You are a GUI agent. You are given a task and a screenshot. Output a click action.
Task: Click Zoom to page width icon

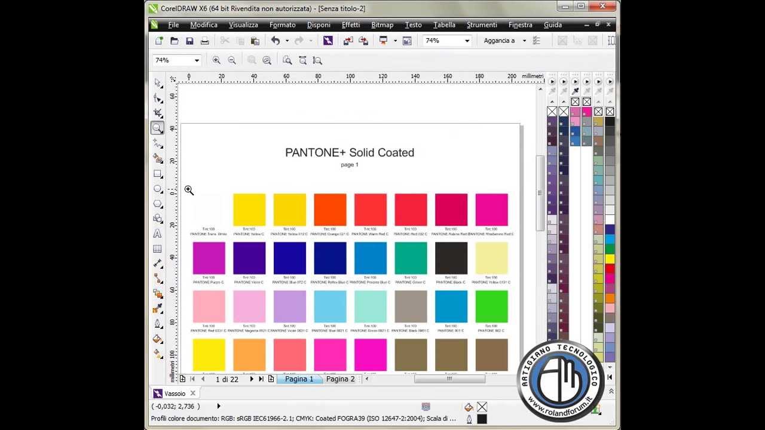click(x=302, y=60)
